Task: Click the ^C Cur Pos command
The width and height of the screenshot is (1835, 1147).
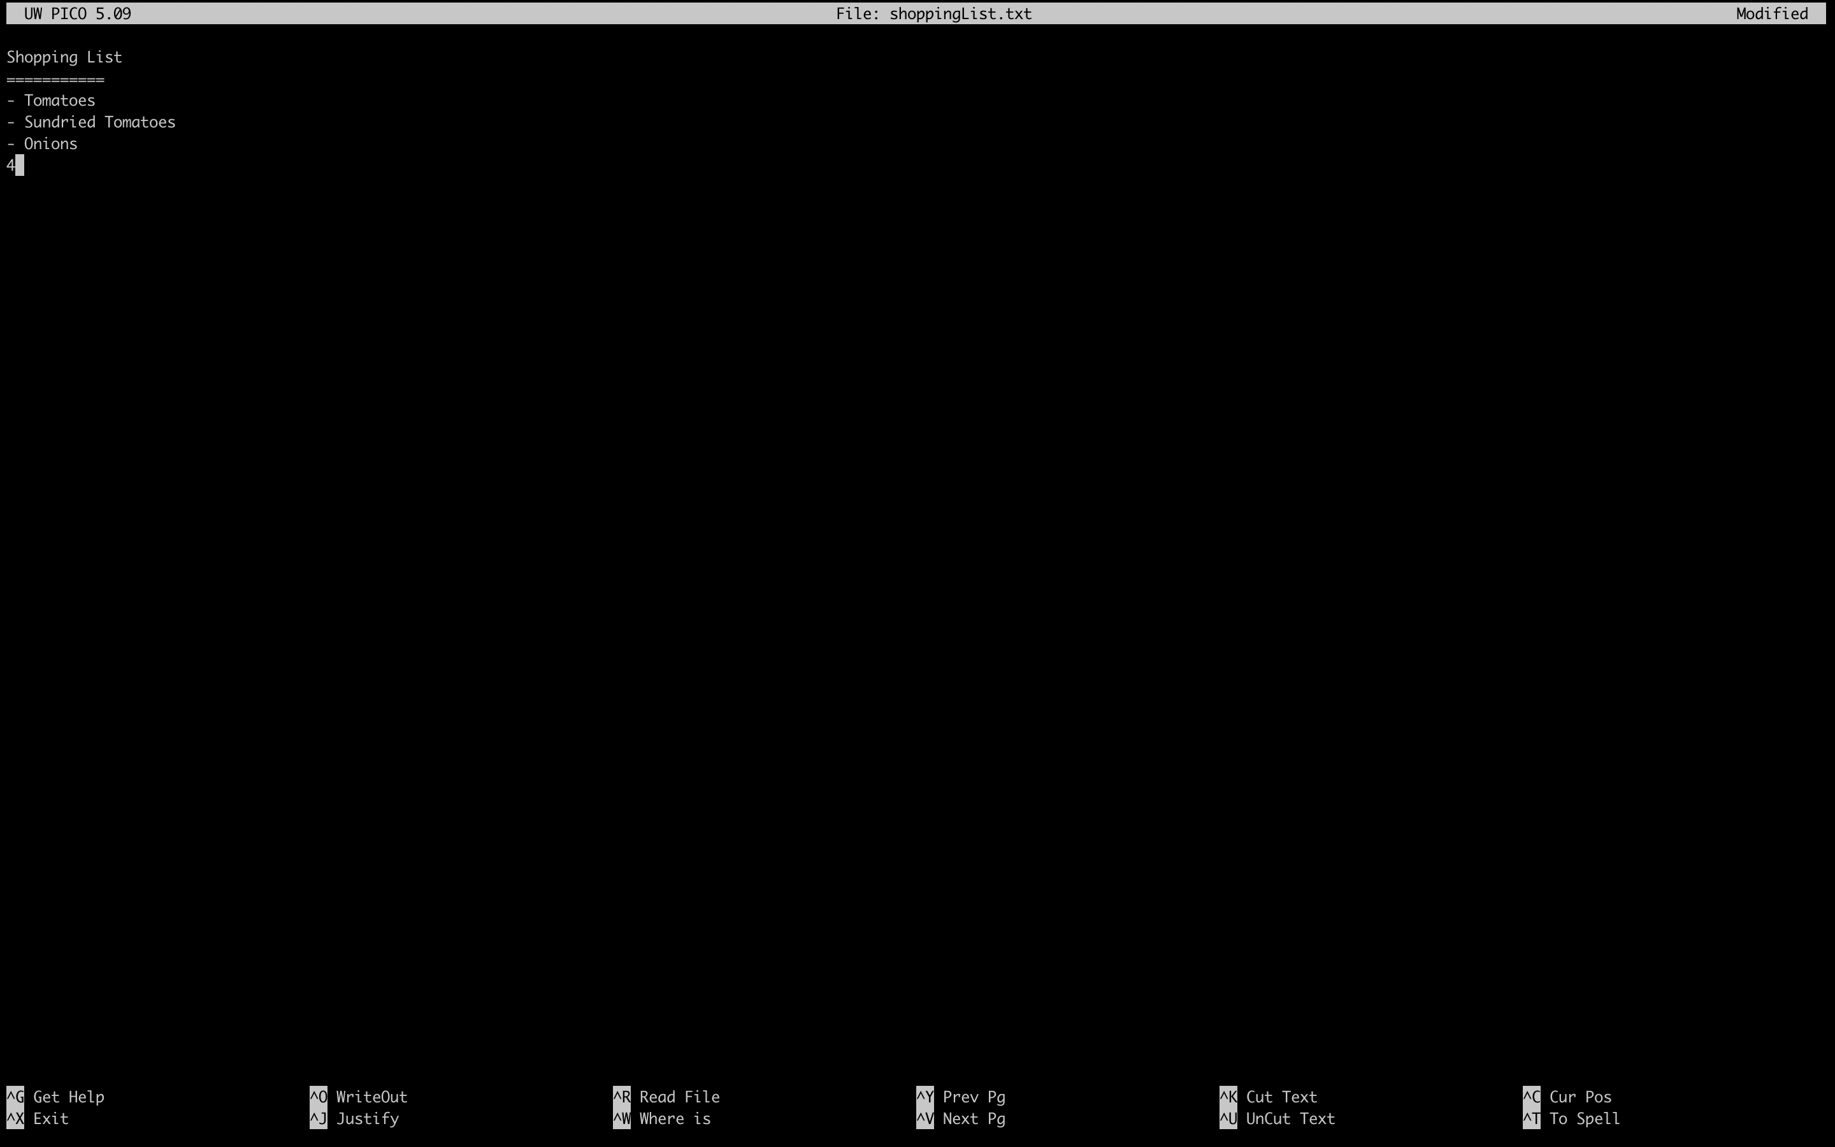Action: pos(1567,1097)
